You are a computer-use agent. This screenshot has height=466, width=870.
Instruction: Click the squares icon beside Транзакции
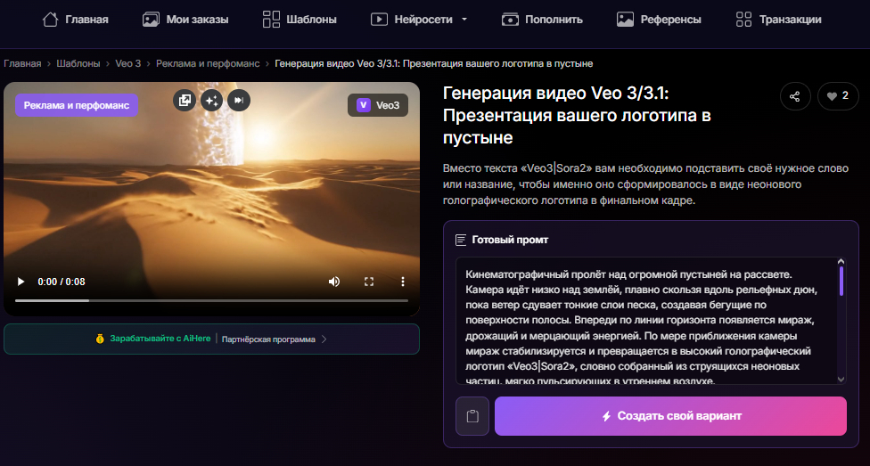tap(743, 20)
